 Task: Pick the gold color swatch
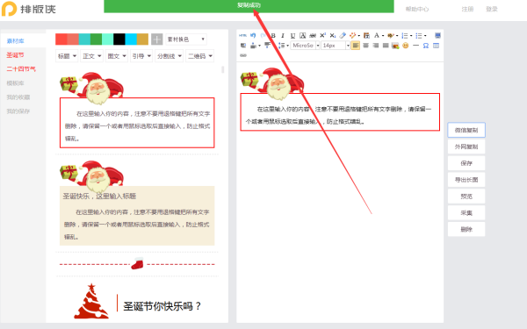(x=142, y=39)
